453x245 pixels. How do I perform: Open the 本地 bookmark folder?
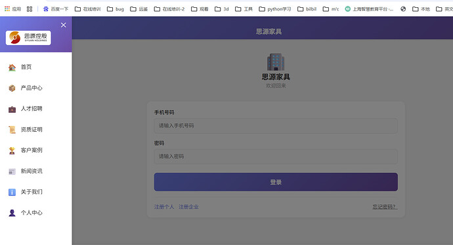coord(421,9)
